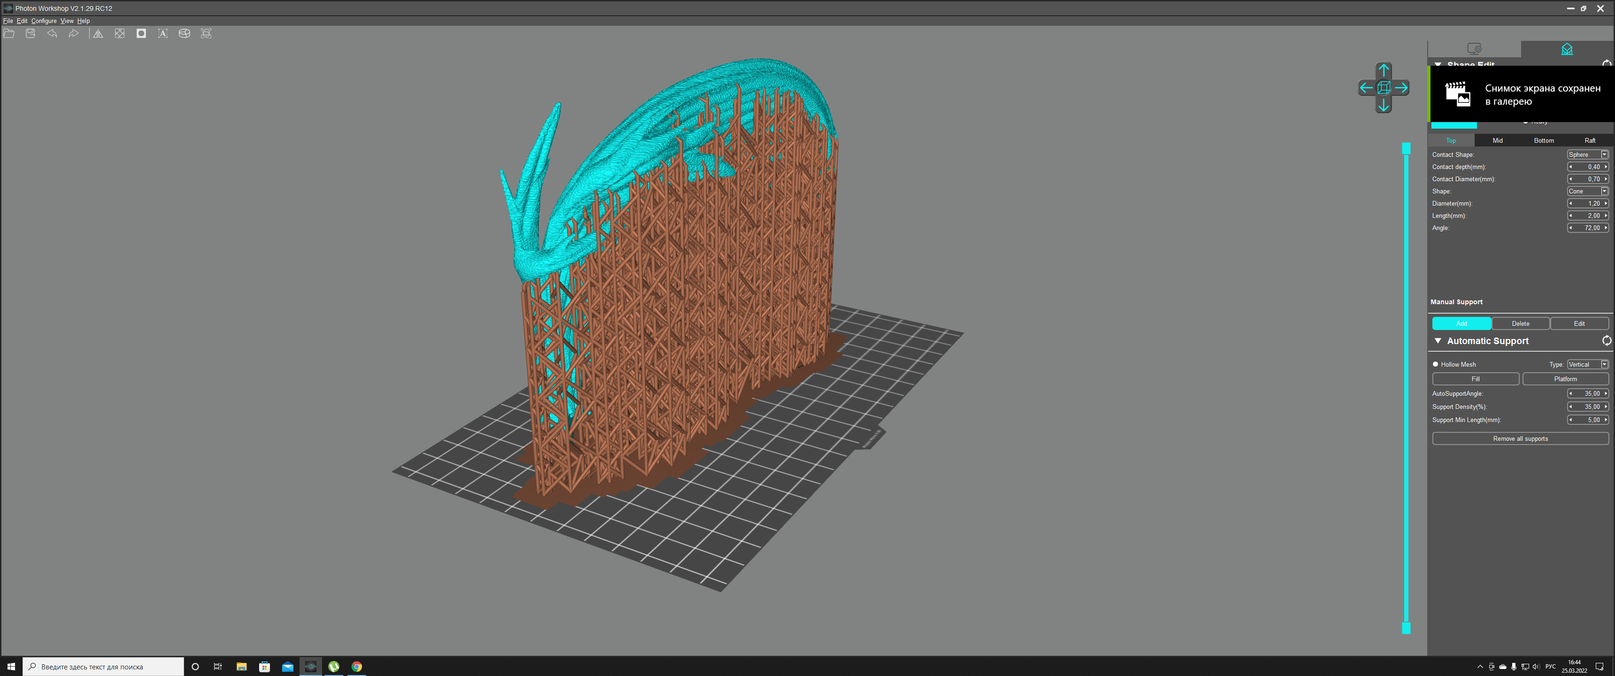Screen dimensions: 1615x676
Task: Click the top handle of layer slider
Action: pyautogui.click(x=1406, y=149)
